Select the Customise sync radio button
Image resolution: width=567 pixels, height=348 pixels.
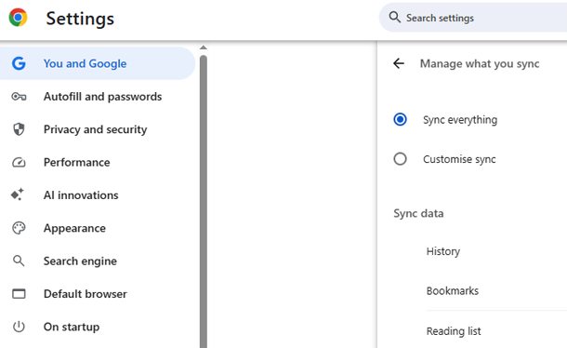coord(400,158)
